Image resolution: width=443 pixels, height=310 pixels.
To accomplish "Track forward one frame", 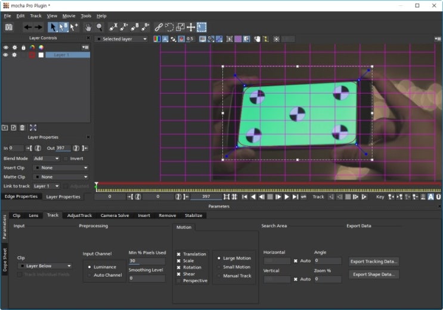I will [x=356, y=197].
